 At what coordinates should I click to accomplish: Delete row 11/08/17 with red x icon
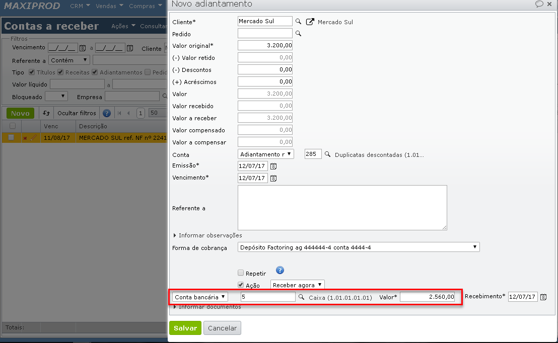pos(25,138)
